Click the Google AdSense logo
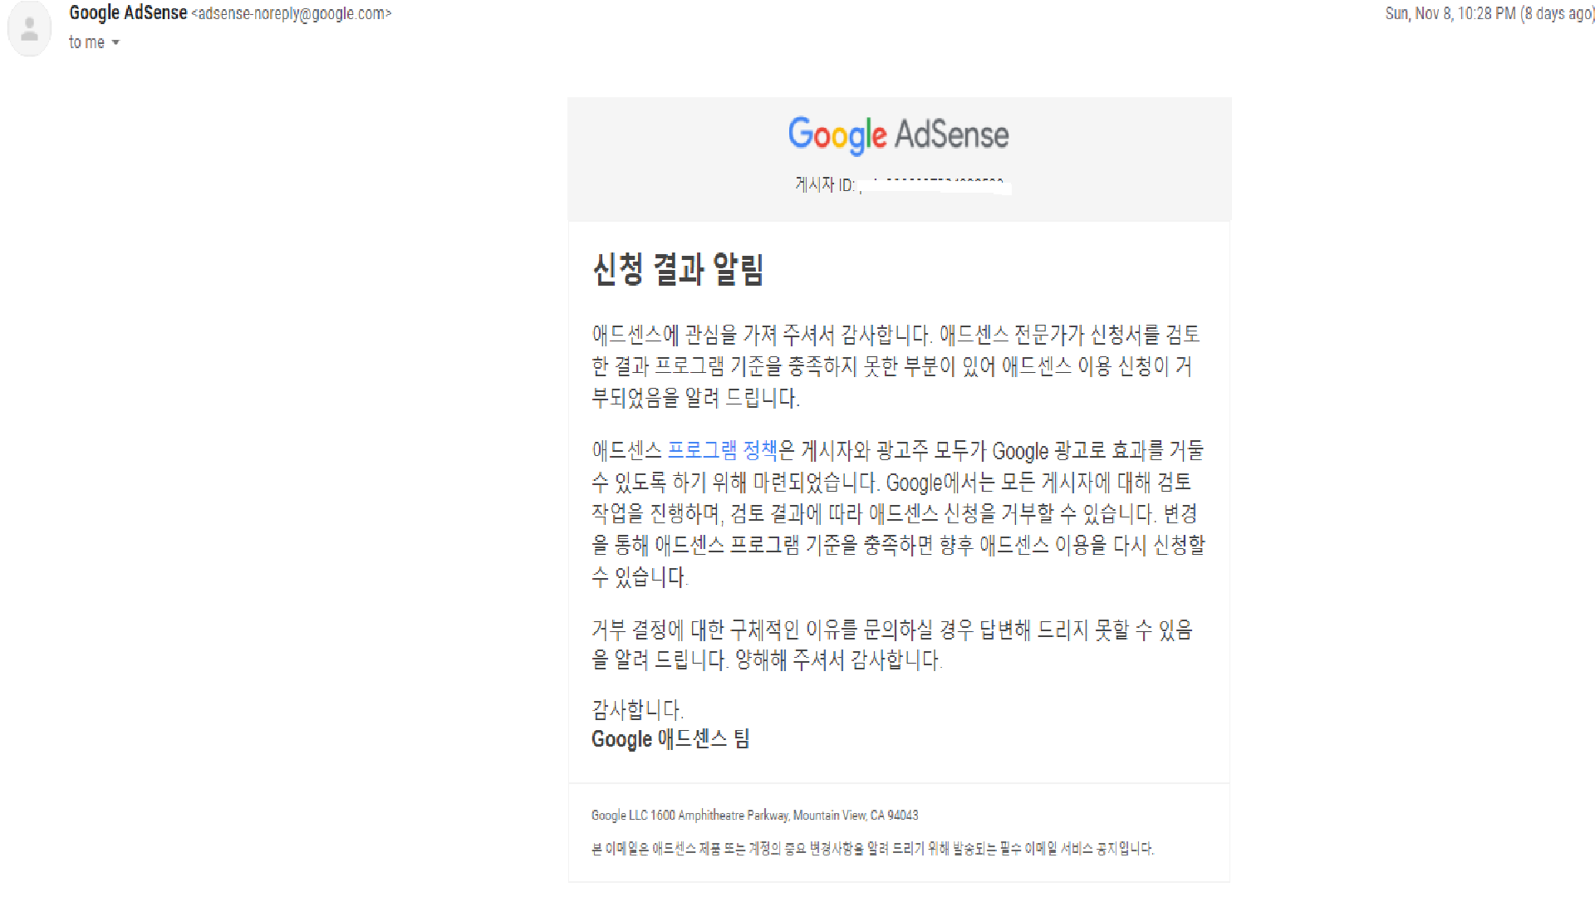This screenshot has width=1595, height=897. [x=899, y=135]
